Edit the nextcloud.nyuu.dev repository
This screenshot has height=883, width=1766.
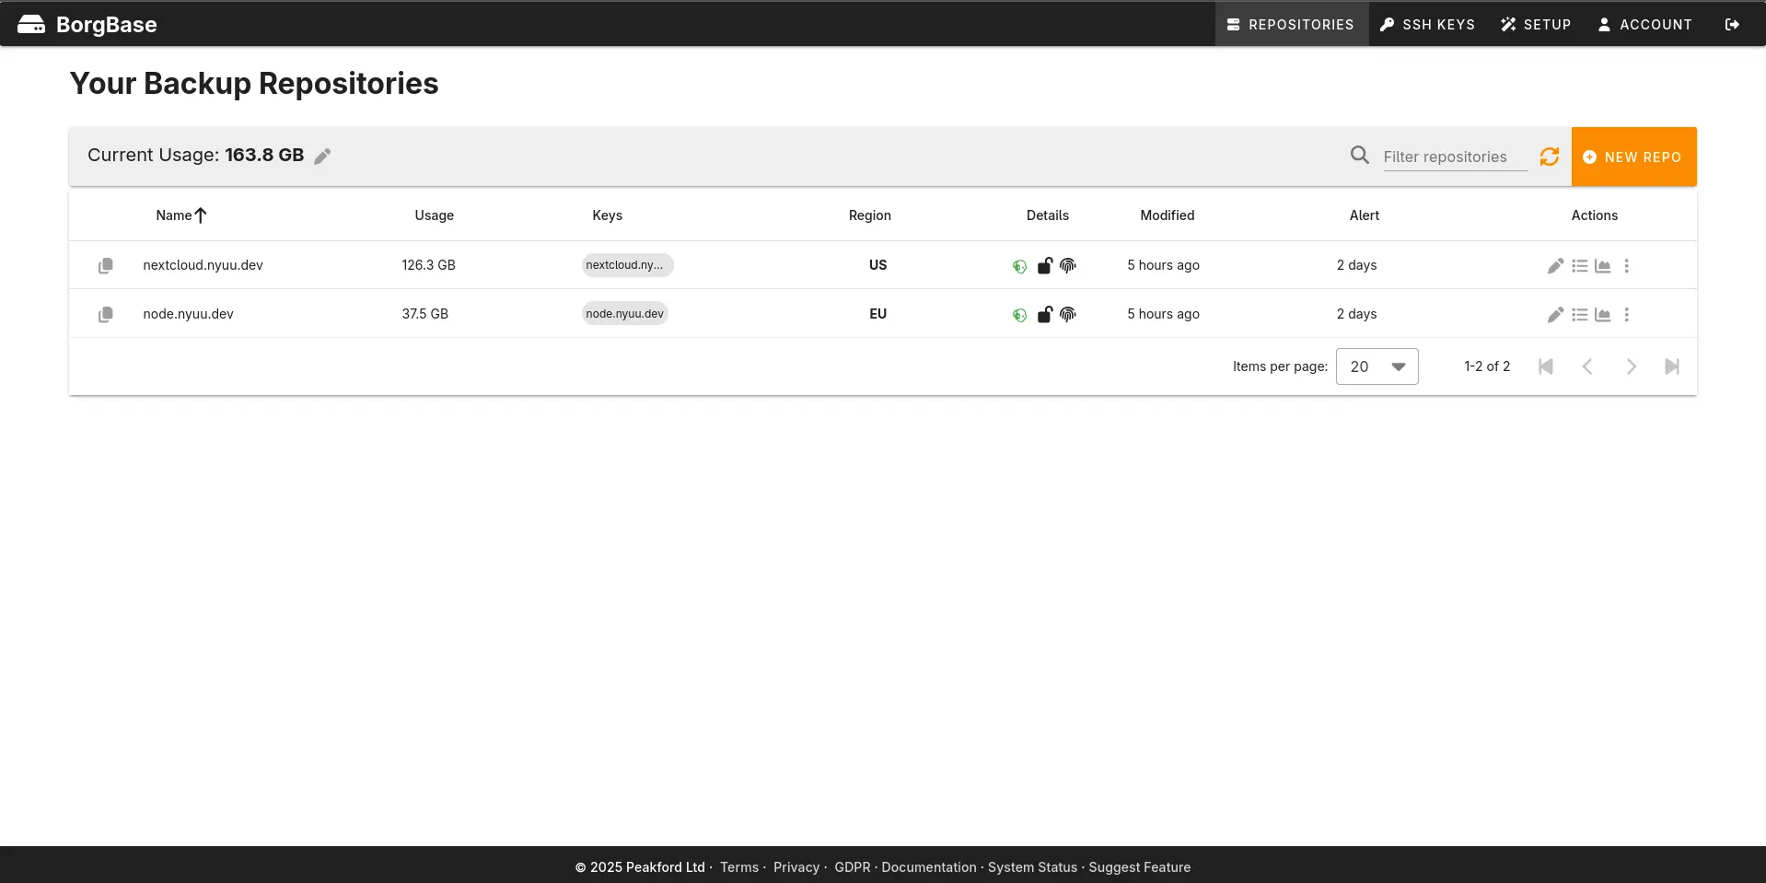click(1555, 266)
